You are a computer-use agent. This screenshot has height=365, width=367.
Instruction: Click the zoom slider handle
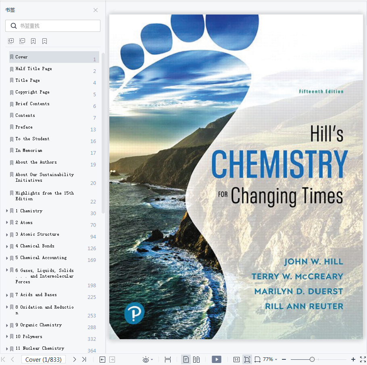click(312, 359)
